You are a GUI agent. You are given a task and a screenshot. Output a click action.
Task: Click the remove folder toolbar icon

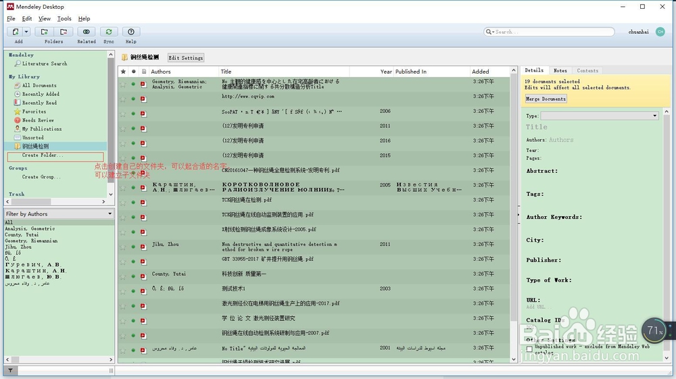click(x=64, y=32)
